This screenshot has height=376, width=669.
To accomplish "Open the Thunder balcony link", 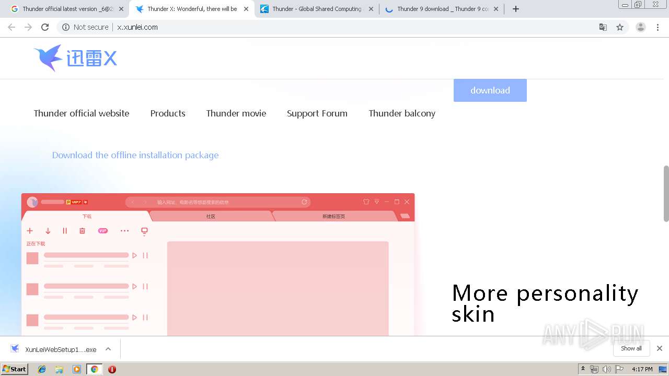I will [402, 113].
